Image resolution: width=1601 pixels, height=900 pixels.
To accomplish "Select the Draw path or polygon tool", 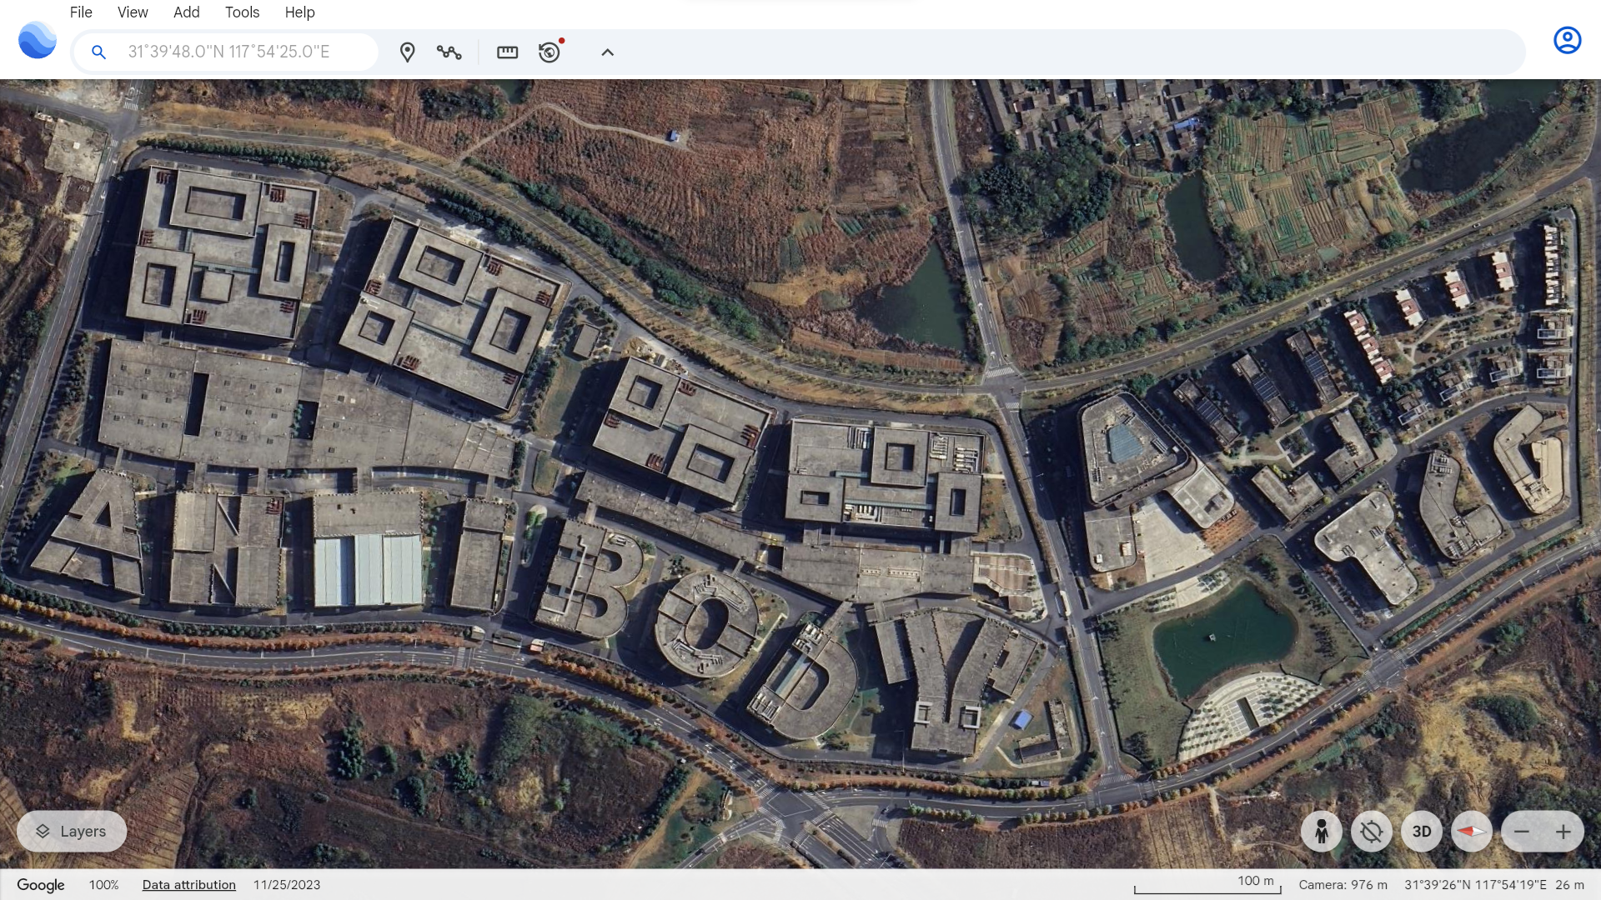I will click(x=449, y=52).
